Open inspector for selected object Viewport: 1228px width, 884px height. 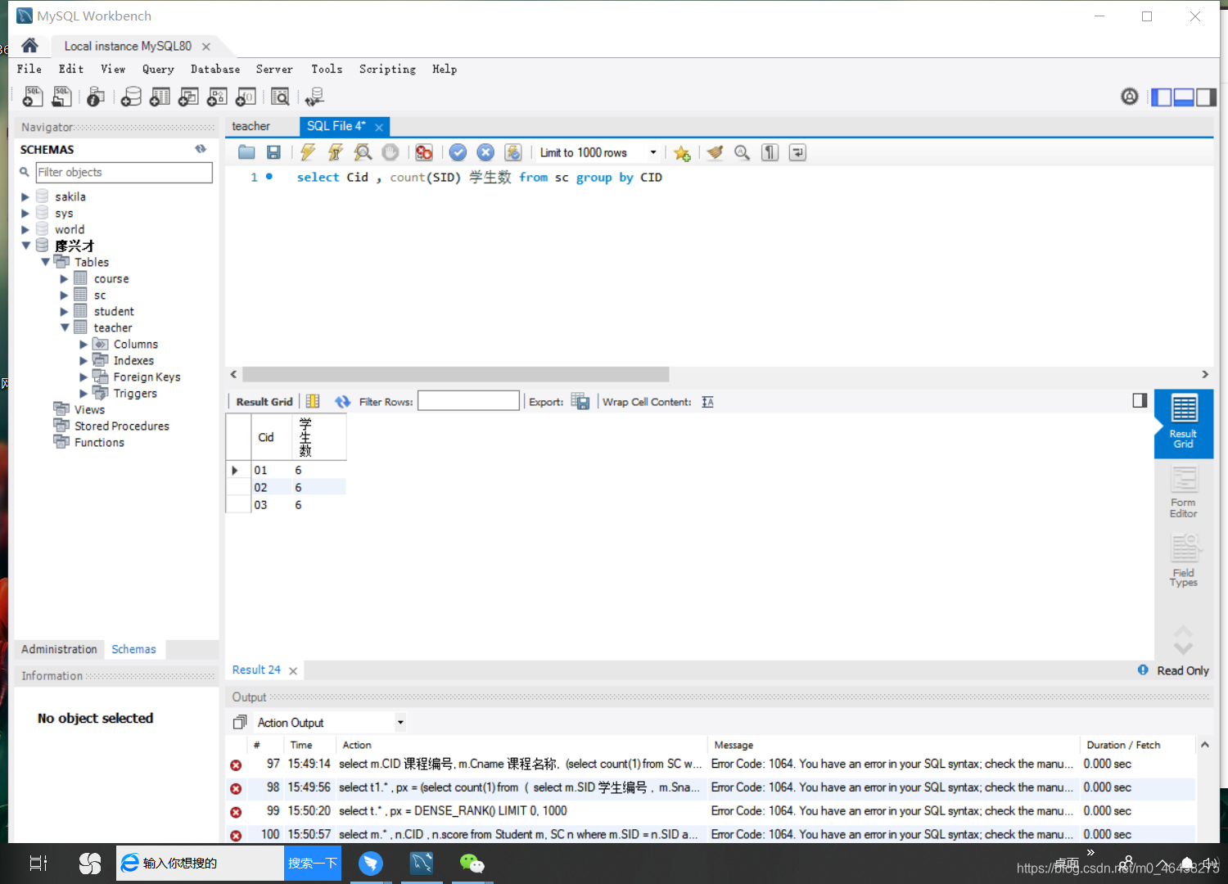[x=95, y=97]
